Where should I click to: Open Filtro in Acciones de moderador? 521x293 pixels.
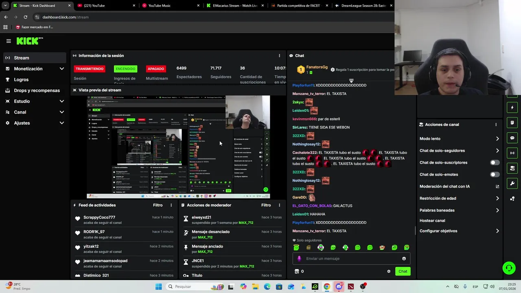tap(266, 206)
